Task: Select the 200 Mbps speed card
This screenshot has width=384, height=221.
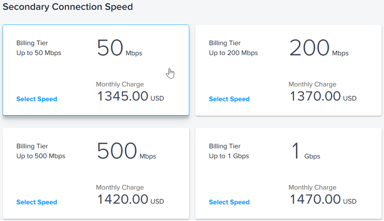Action: tap(288, 70)
